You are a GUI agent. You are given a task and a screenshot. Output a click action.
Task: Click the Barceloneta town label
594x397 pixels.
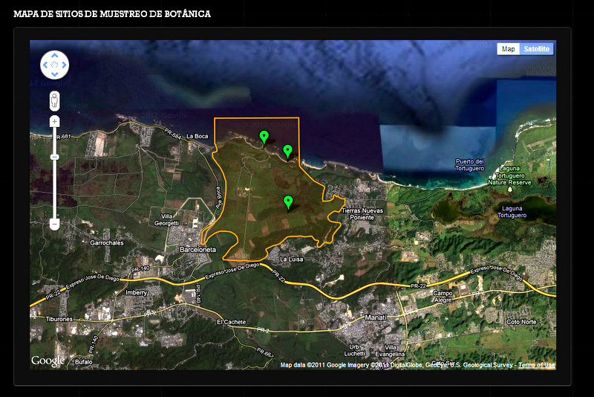click(x=198, y=250)
